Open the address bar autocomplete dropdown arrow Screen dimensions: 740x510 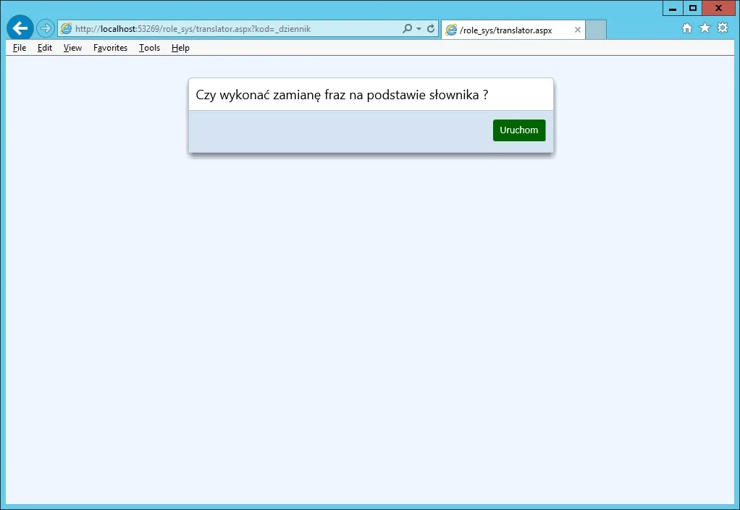click(419, 29)
